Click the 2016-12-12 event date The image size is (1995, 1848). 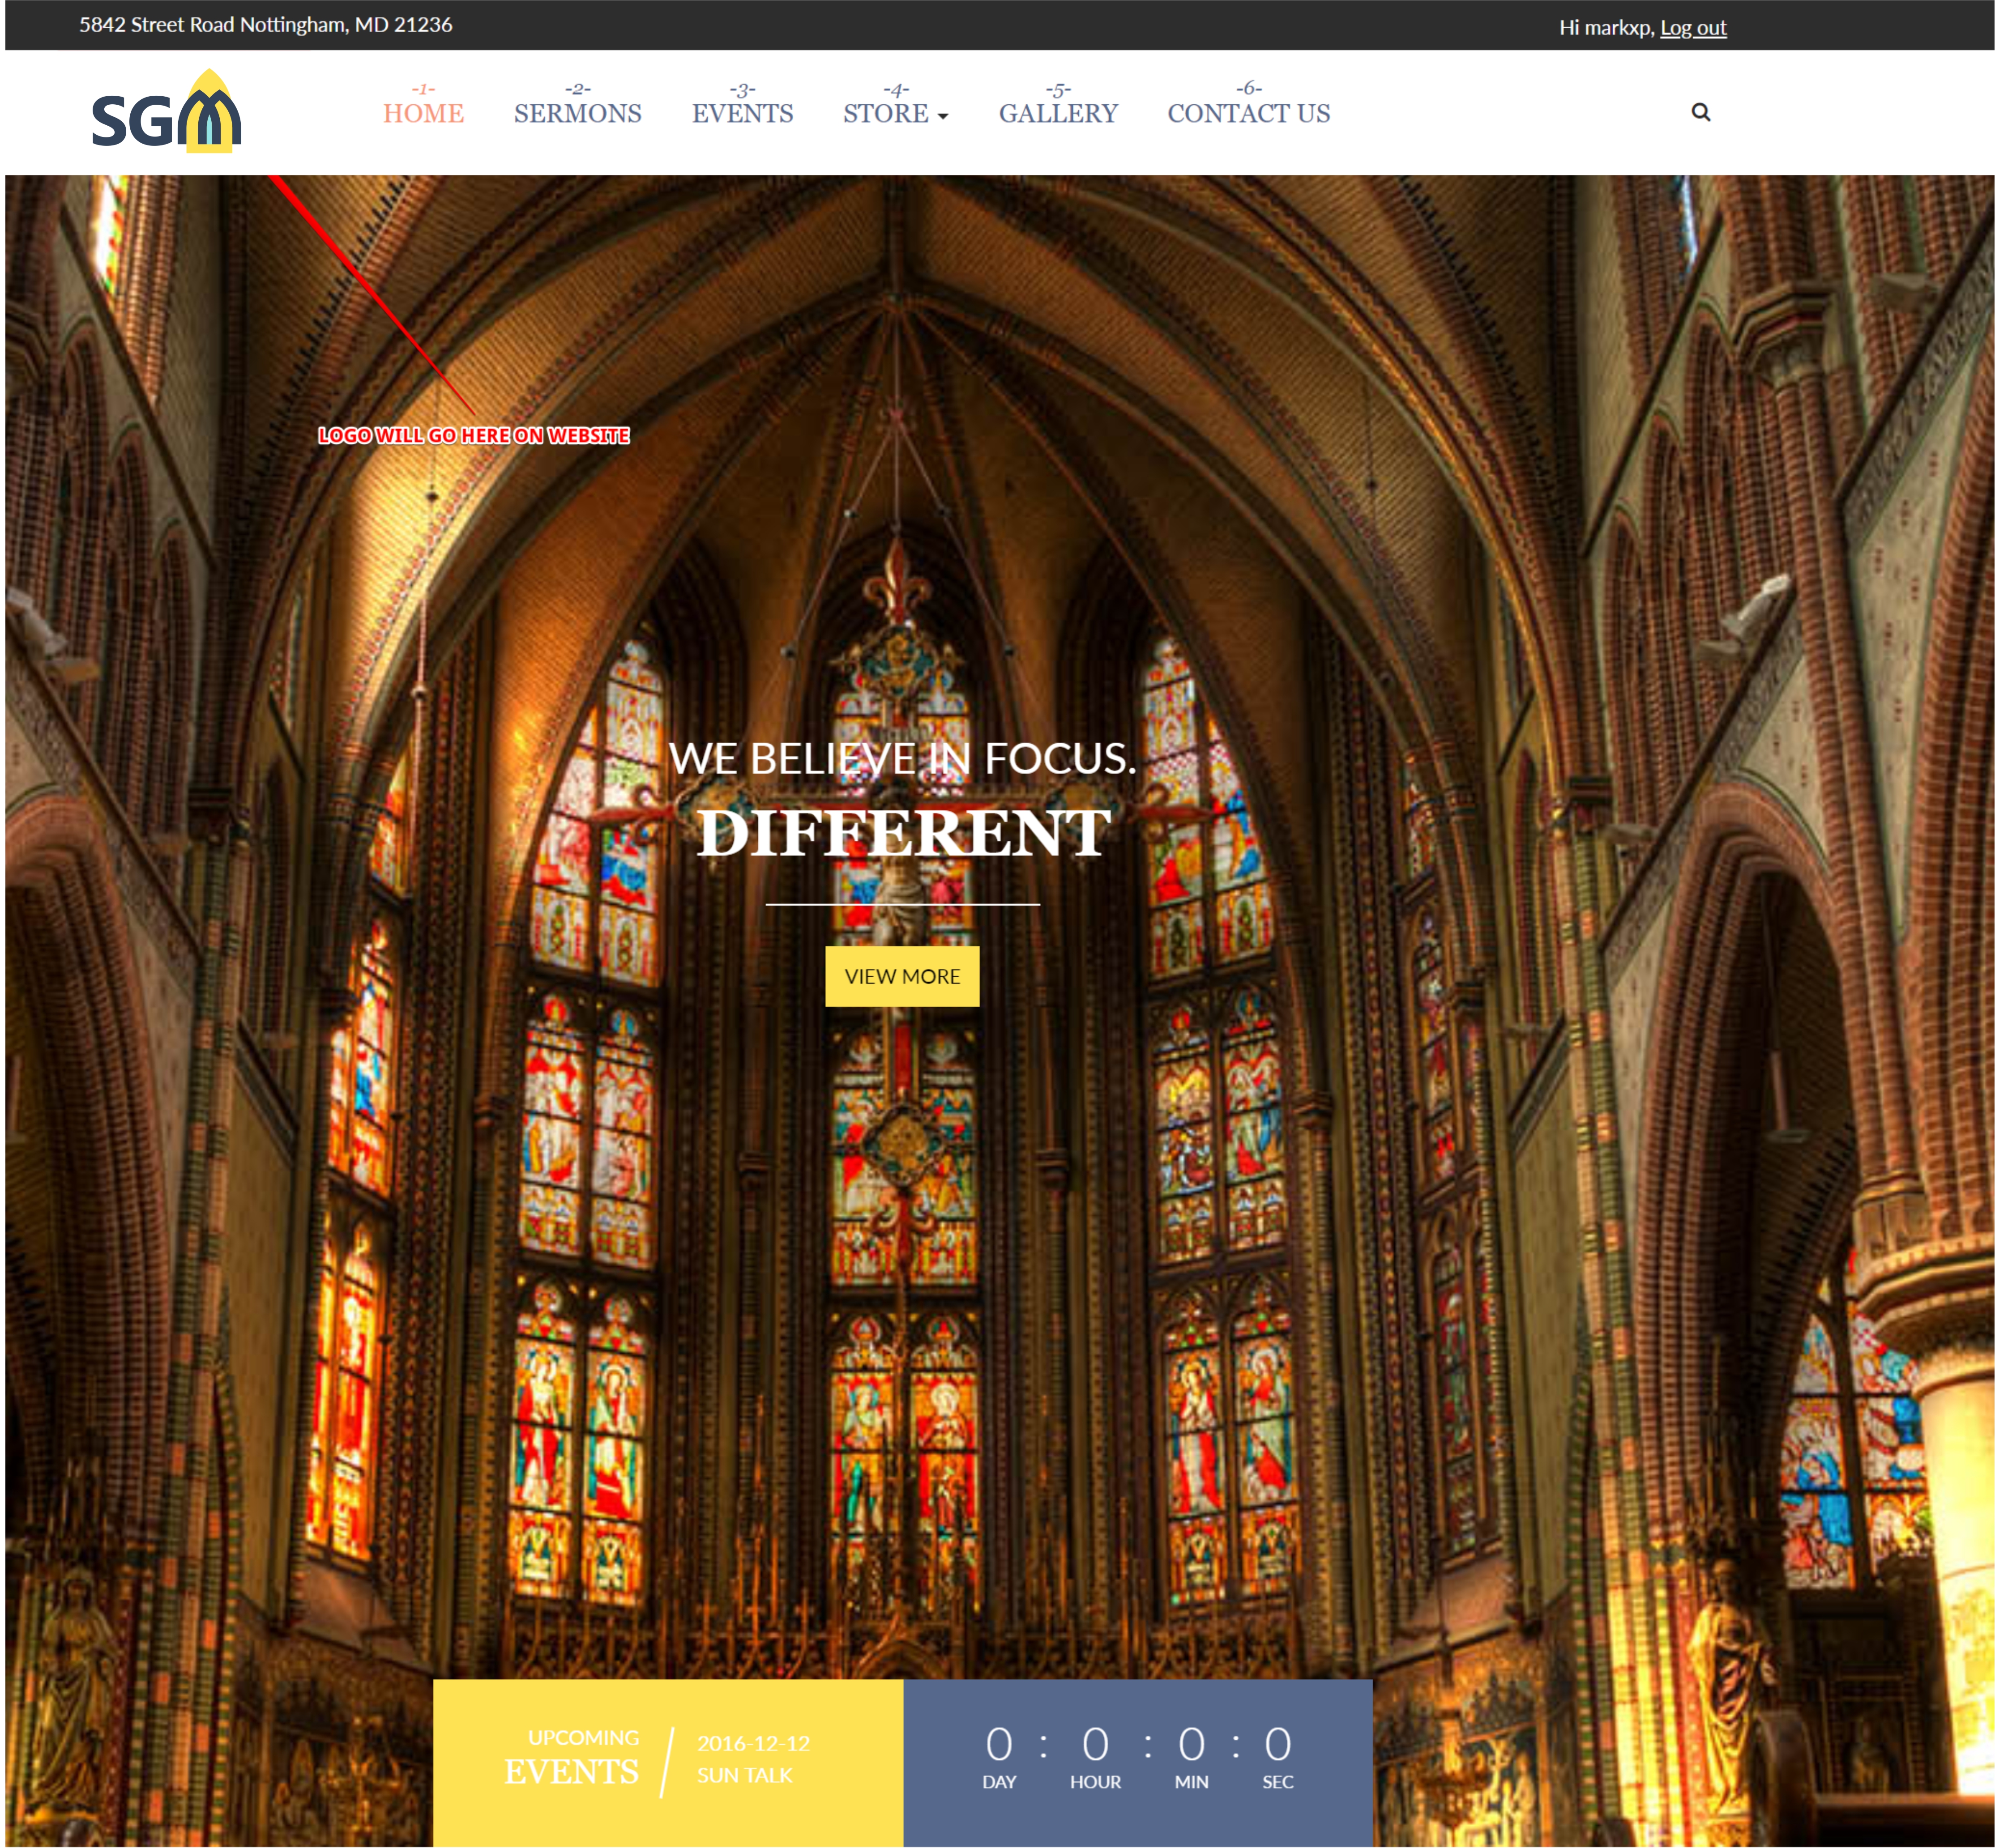pos(753,1743)
